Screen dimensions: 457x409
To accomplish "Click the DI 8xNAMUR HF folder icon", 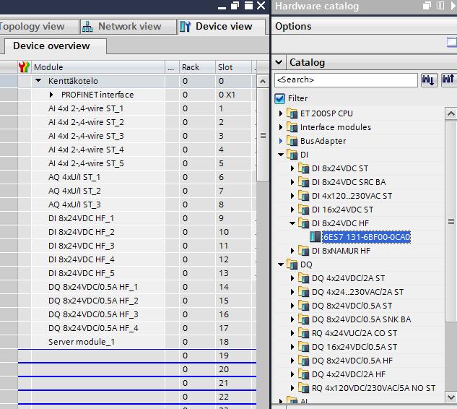I will pyautogui.click(x=304, y=251).
